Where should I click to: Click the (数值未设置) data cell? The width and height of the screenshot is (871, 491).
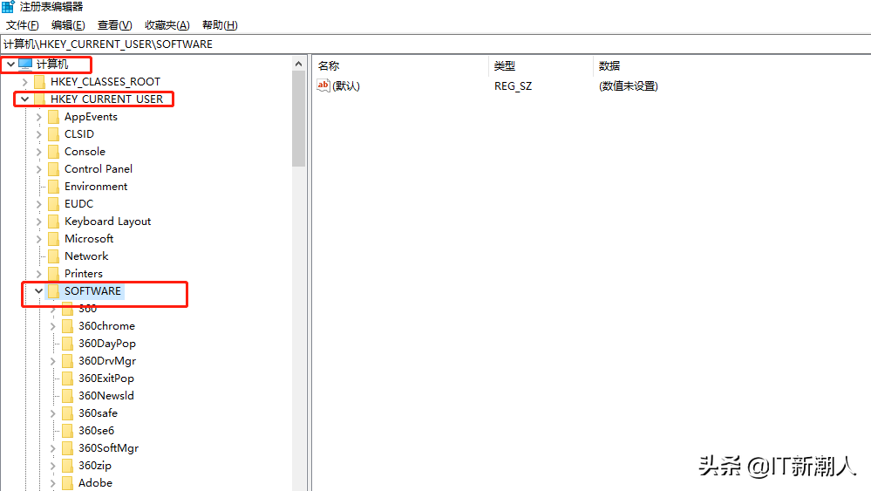(629, 86)
